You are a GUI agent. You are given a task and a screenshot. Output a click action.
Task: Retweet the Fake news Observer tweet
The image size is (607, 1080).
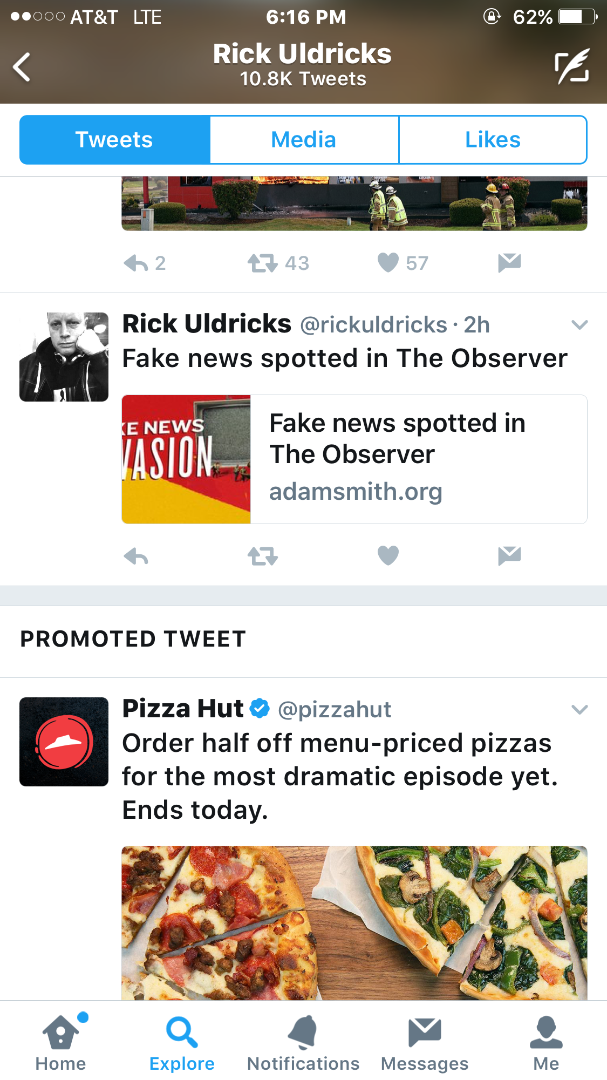[263, 556]
